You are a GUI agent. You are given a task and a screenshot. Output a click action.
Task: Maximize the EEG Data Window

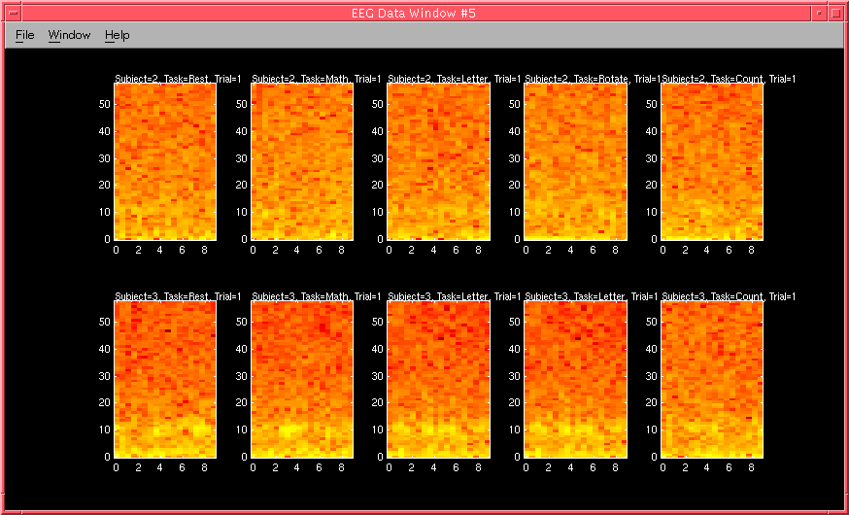pos(835,13)
